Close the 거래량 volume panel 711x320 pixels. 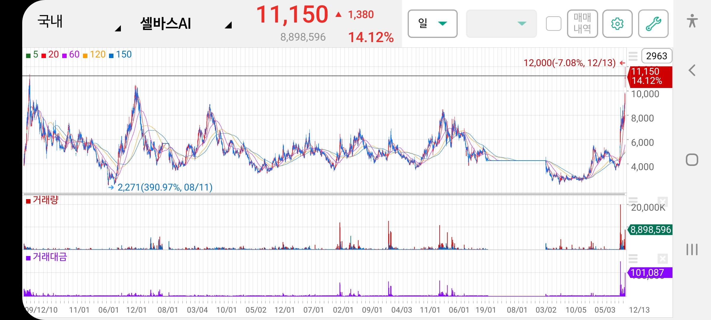663,201
